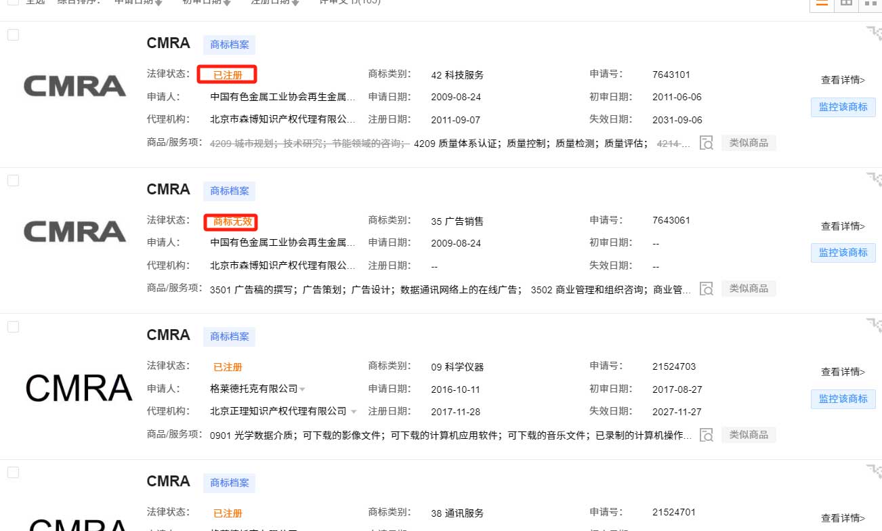The image size is (882, 531).
Task: Click 商标无效 status of application 7643061
Action: click(x=232, y=221)
